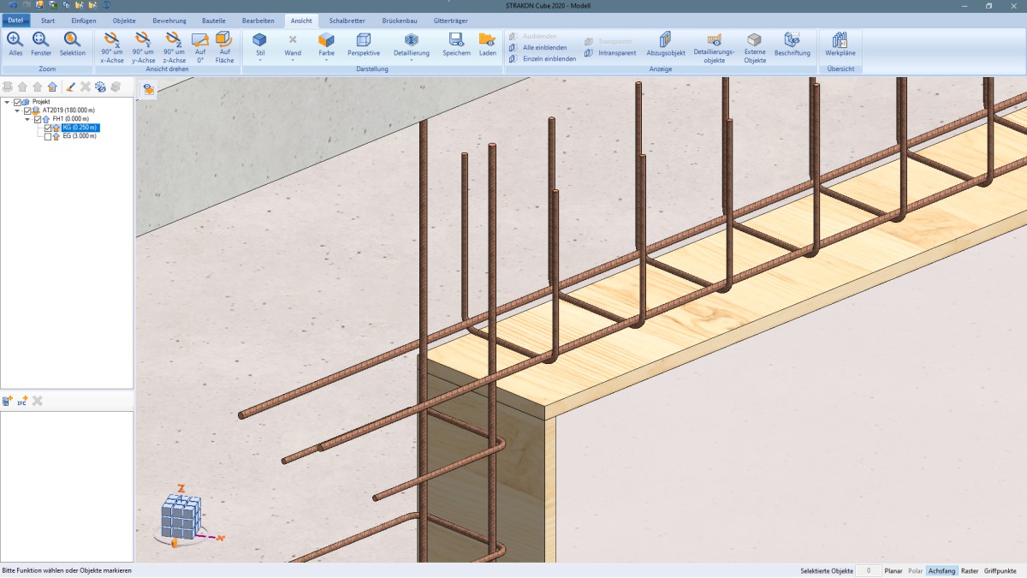1027x578 pixels.
Task: Rotate view 90° around x-Achse
Action: point(112,39)
